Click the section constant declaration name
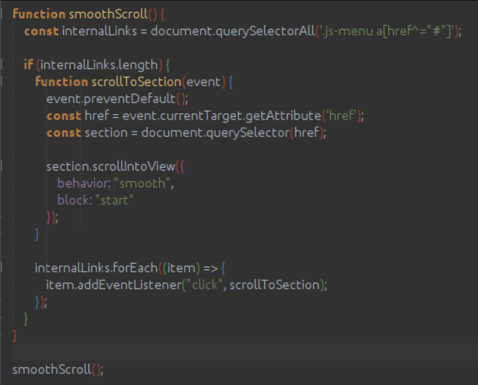The width and height of the screenshot is (478, 385). tap(102, 132)
